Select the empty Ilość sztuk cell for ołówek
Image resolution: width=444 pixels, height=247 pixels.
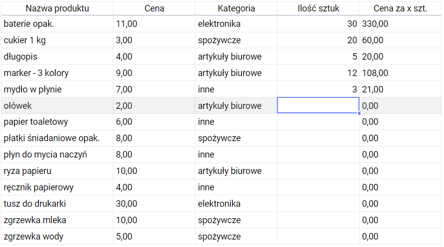pos(318,105)
